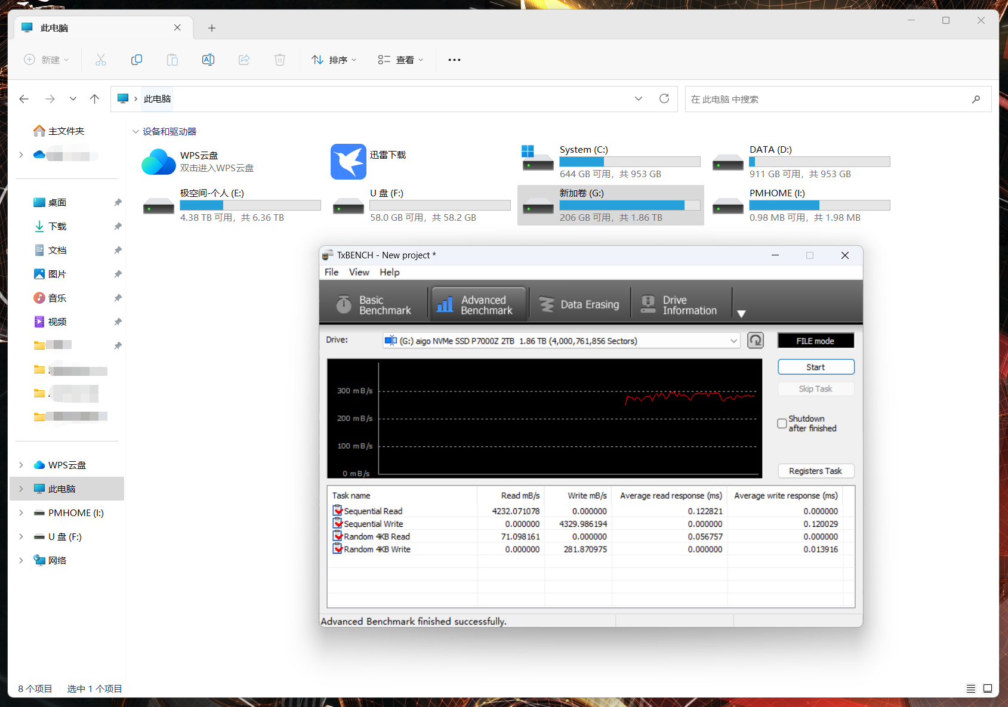Switch to Basic Benchmark tab
Screen dimensions: 1008x707
(374, 305)
